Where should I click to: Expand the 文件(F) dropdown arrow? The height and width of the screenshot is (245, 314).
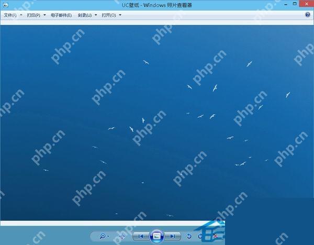(x=21, y=15)
